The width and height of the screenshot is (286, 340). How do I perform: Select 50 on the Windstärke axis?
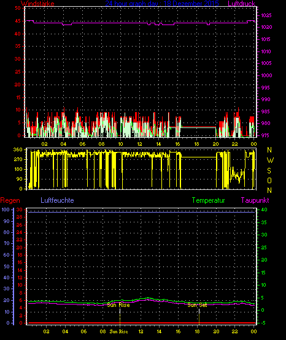click(18, 8)
